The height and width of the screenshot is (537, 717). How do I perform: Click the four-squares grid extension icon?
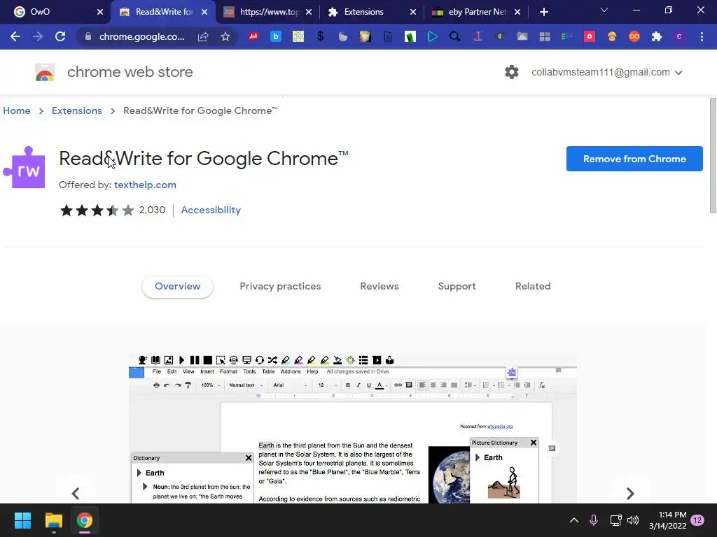pos(545,36)
